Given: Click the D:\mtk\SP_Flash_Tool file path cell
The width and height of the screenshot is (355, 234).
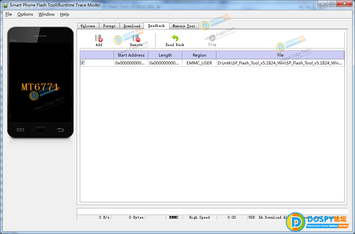Looking at the screenshot, I should click(280, 63).
